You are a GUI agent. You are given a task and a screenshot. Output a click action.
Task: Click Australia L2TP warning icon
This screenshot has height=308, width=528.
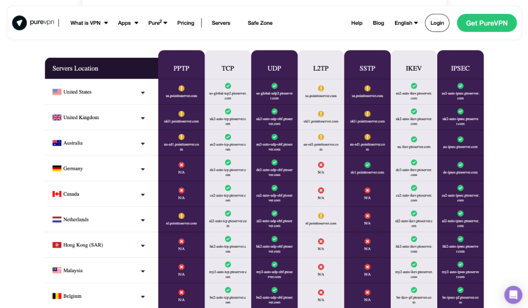click(321, 137)
